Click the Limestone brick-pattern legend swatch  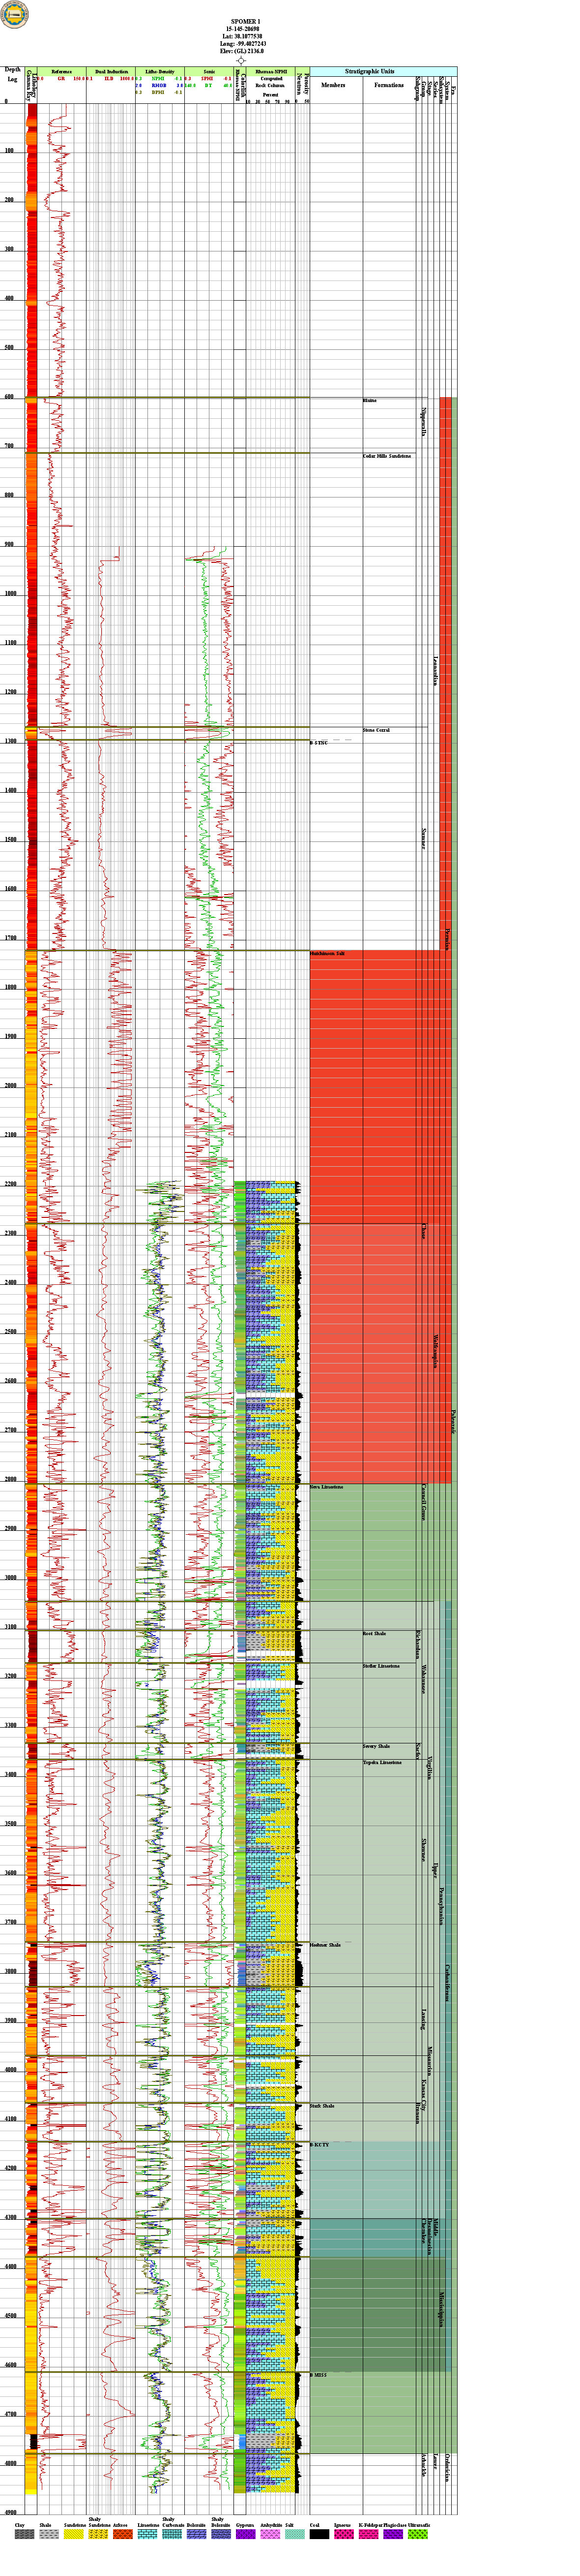[x=148, y=2535]
